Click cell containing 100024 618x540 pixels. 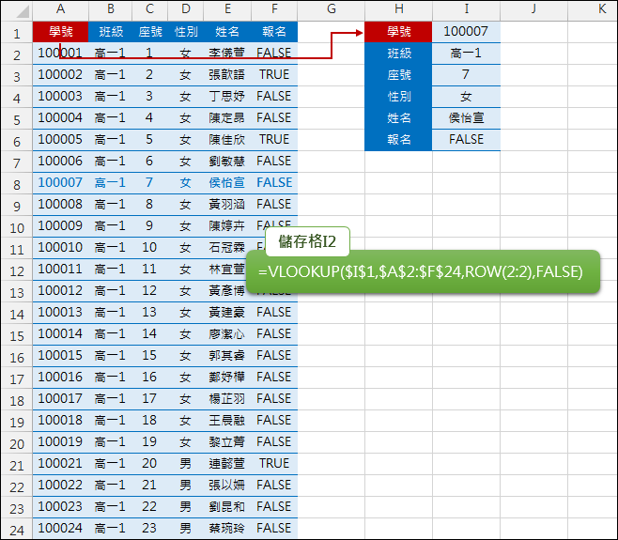(x=60, y=528)
